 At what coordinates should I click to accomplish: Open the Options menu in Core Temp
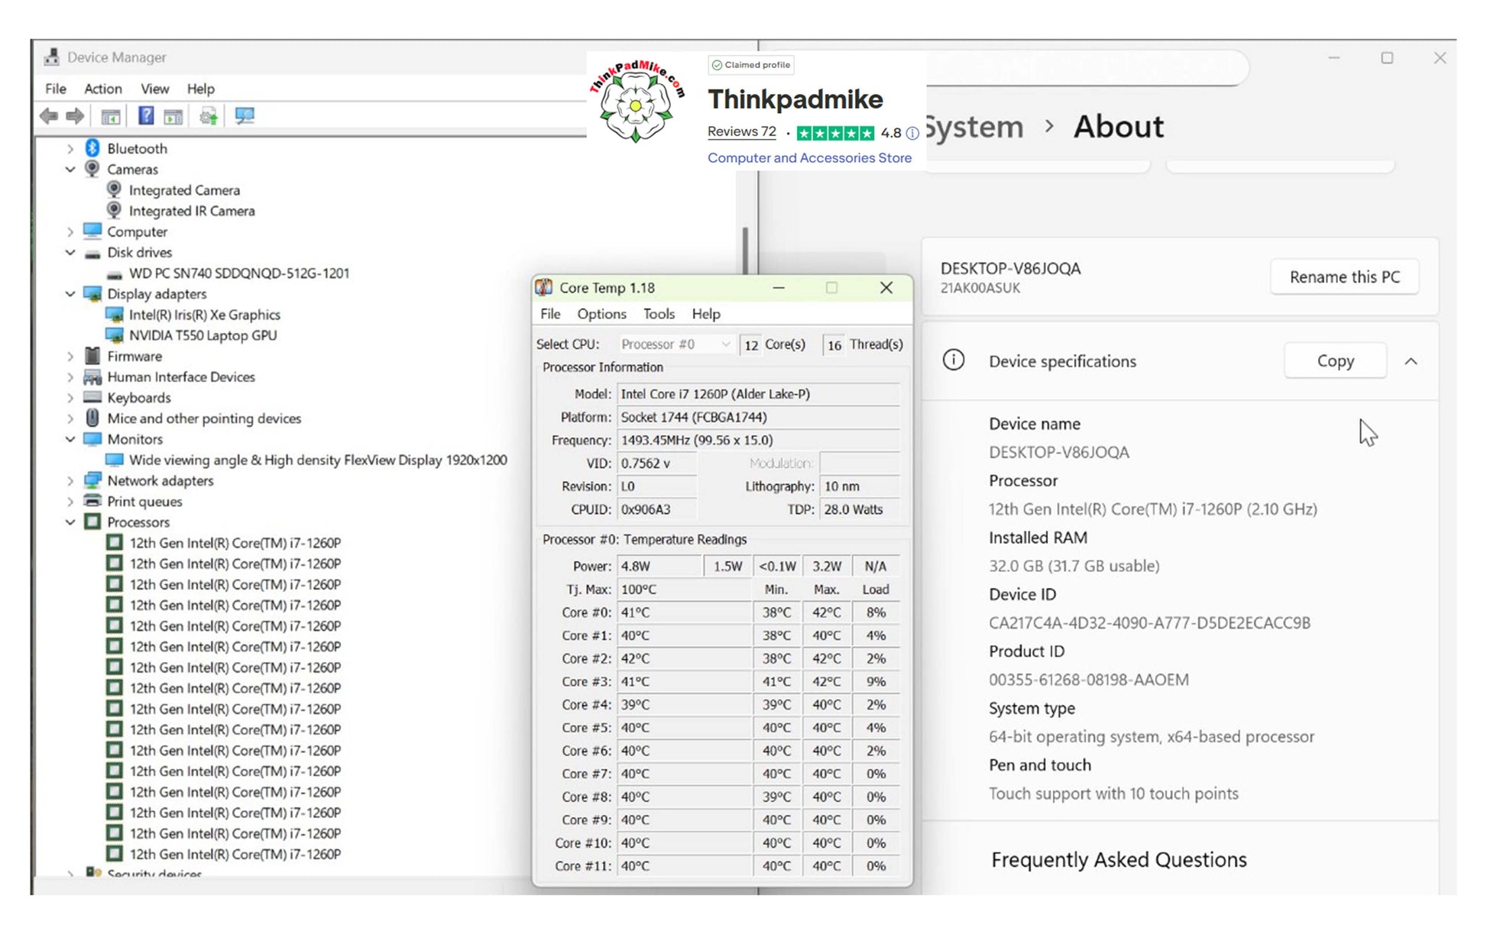point(601,314)
